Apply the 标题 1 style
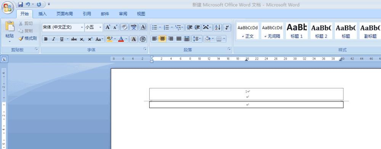Screen dimensions: 381x149 (x=297, y=31)
